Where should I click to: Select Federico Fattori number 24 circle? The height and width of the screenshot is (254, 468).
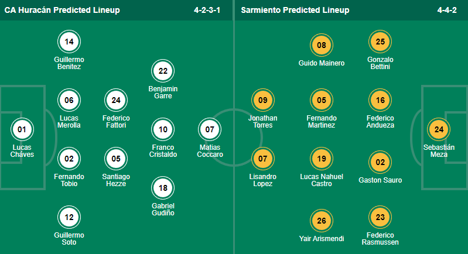pos(116,101)
